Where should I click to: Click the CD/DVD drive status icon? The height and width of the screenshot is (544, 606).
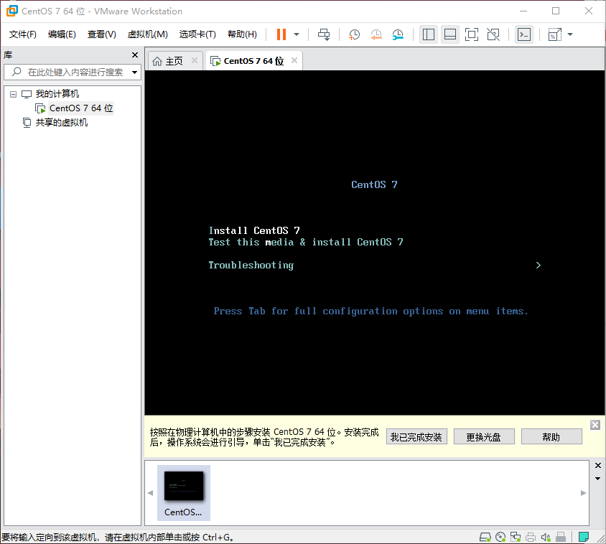click(500, 537)
